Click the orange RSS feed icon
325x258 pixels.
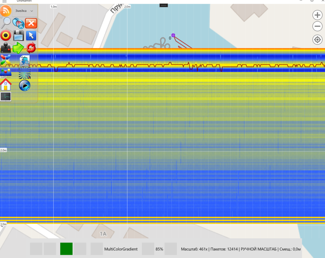tap(6, 11)
